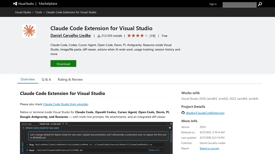275x154 pixels.
Task: Click the green Download button
Action: 63,64
